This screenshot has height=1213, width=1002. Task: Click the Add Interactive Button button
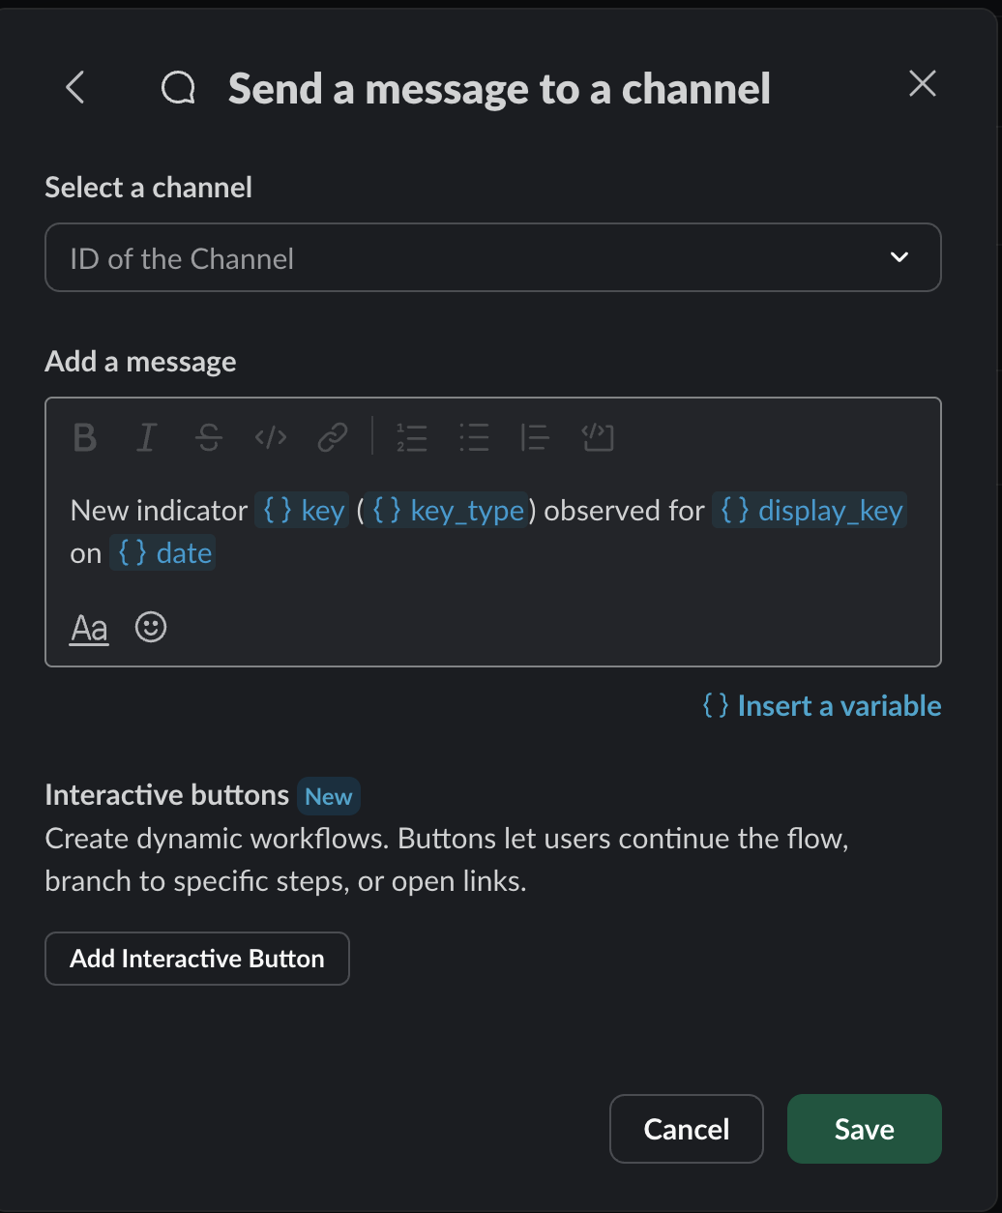(x=196, y=959)
